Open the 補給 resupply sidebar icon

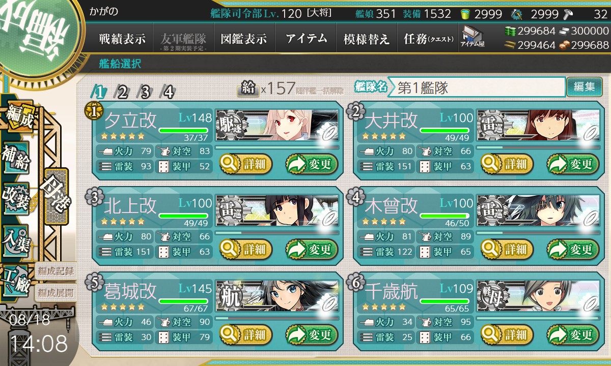pyautogui.click(x=16, y=158)
